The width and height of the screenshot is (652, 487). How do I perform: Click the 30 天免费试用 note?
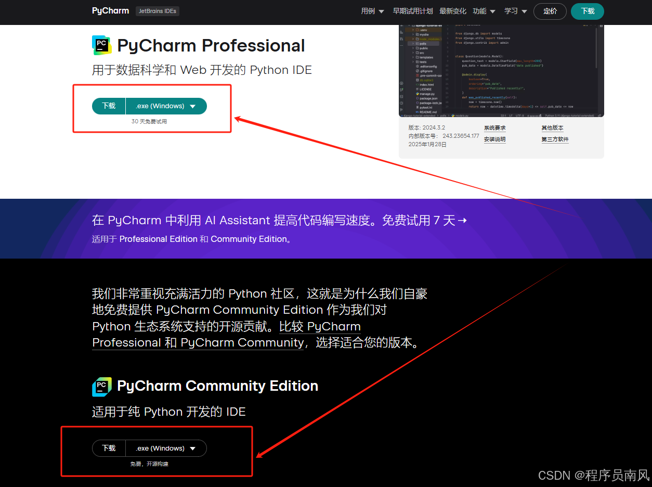pos(149,121)
